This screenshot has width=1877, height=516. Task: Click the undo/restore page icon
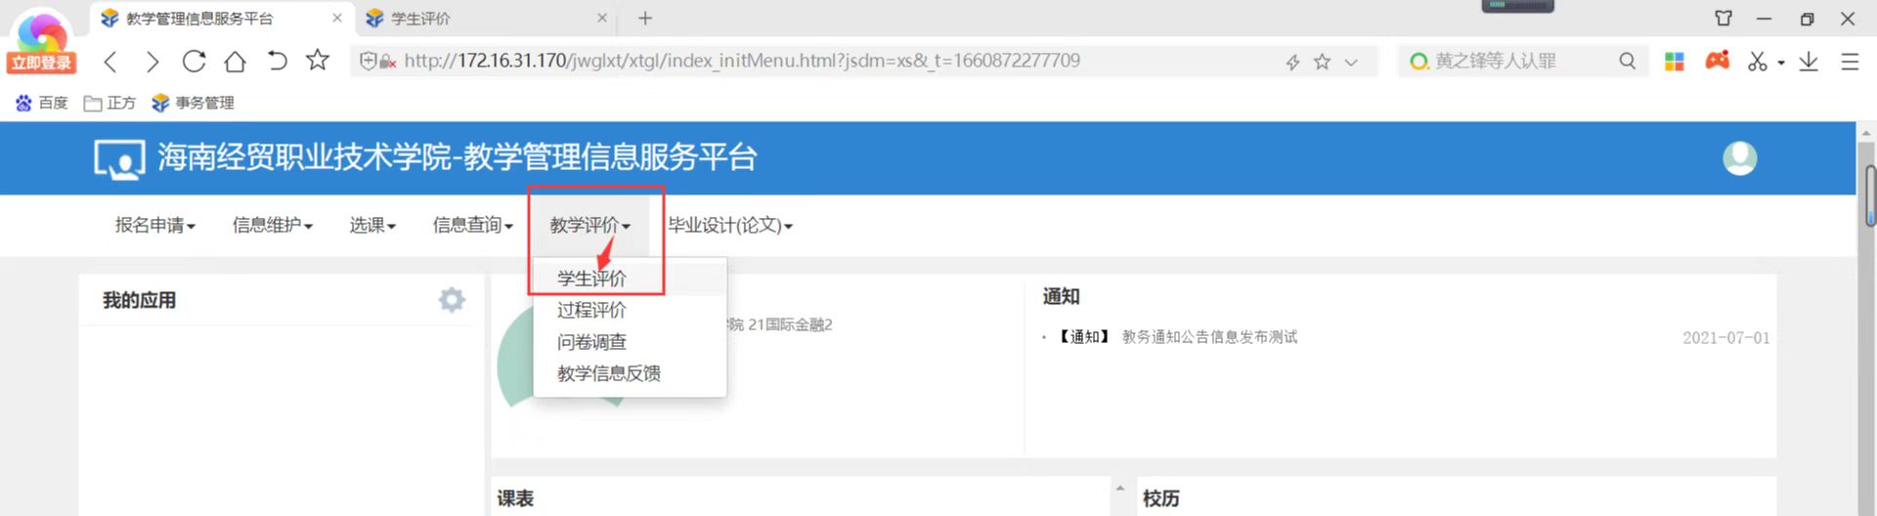coord(277,62)
